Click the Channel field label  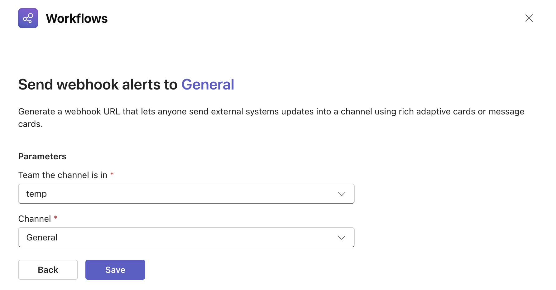[35, 219]
